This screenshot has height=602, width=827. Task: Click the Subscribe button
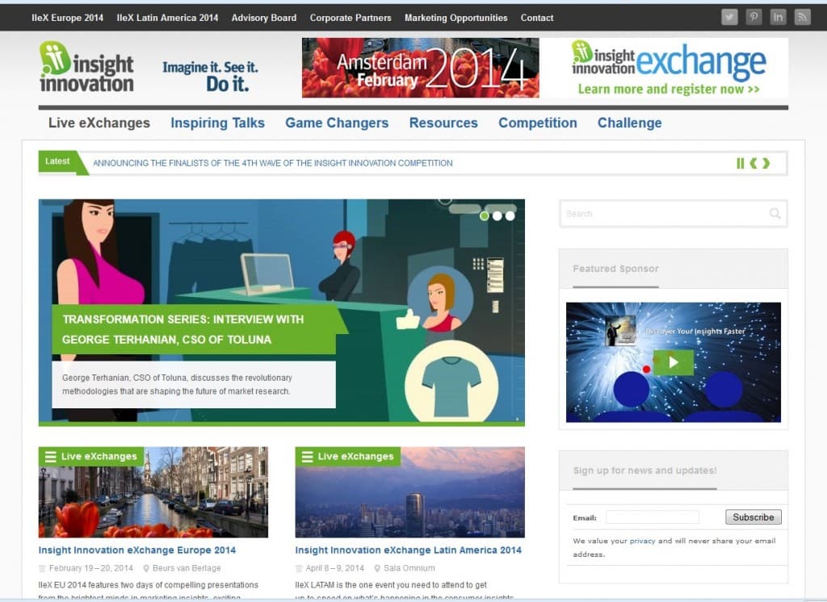click(753, 517)
